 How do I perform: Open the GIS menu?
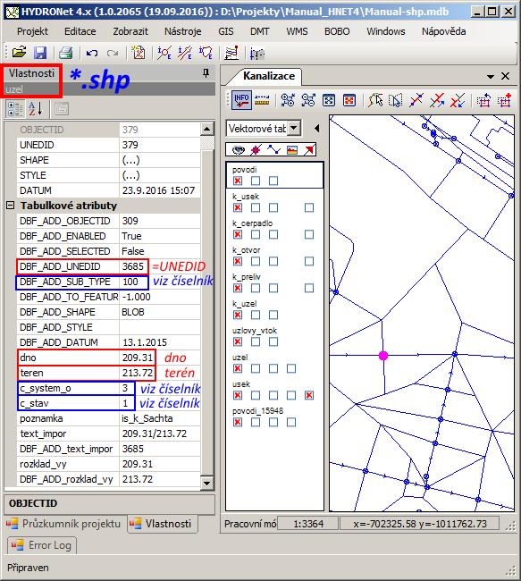click(226, 31)
